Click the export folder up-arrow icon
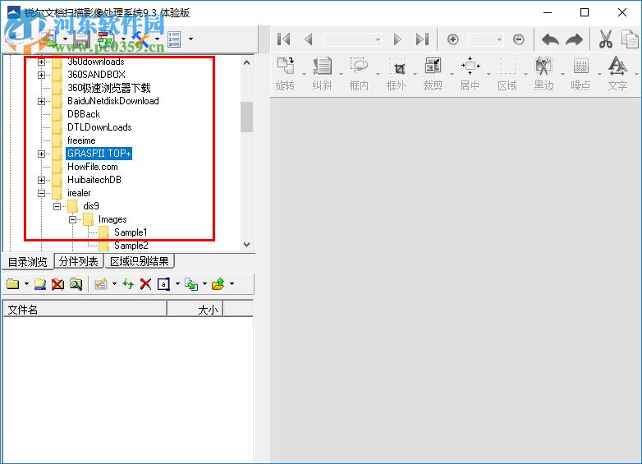The image size is (642, 464). [x=218, y=284]
